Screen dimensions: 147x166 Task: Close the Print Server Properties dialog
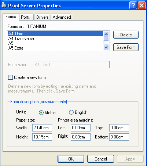tap(142, 6)
